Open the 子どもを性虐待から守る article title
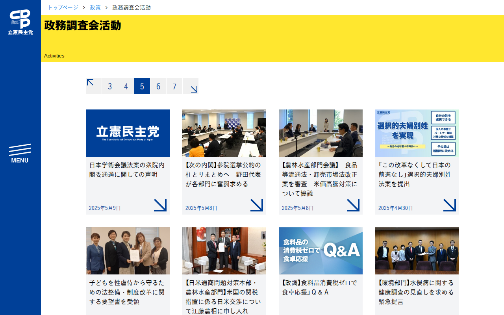The width and height of the screenshot is (504, 315). pos(127,292)
